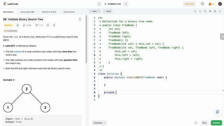The width and height of the screenshot is (224, 126).
Task: Click the Medium difficulty tag
Action: 8,25
